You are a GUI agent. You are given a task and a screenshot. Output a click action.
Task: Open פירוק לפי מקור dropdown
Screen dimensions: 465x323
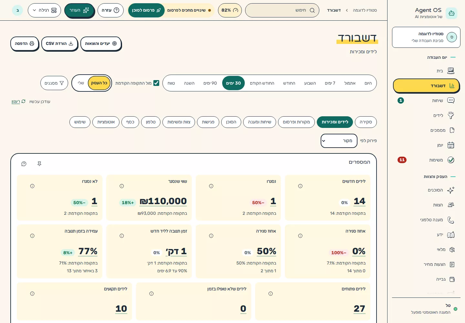click(339, 141)
